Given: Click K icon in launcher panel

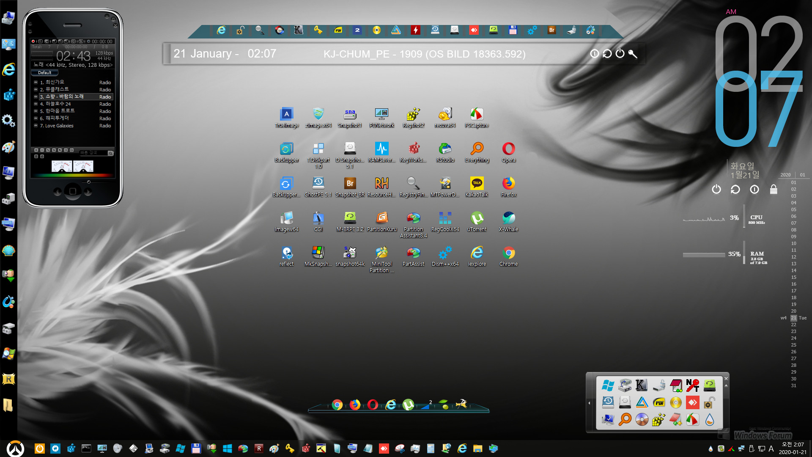Looking at the screenshot, I should pos(642,385).
